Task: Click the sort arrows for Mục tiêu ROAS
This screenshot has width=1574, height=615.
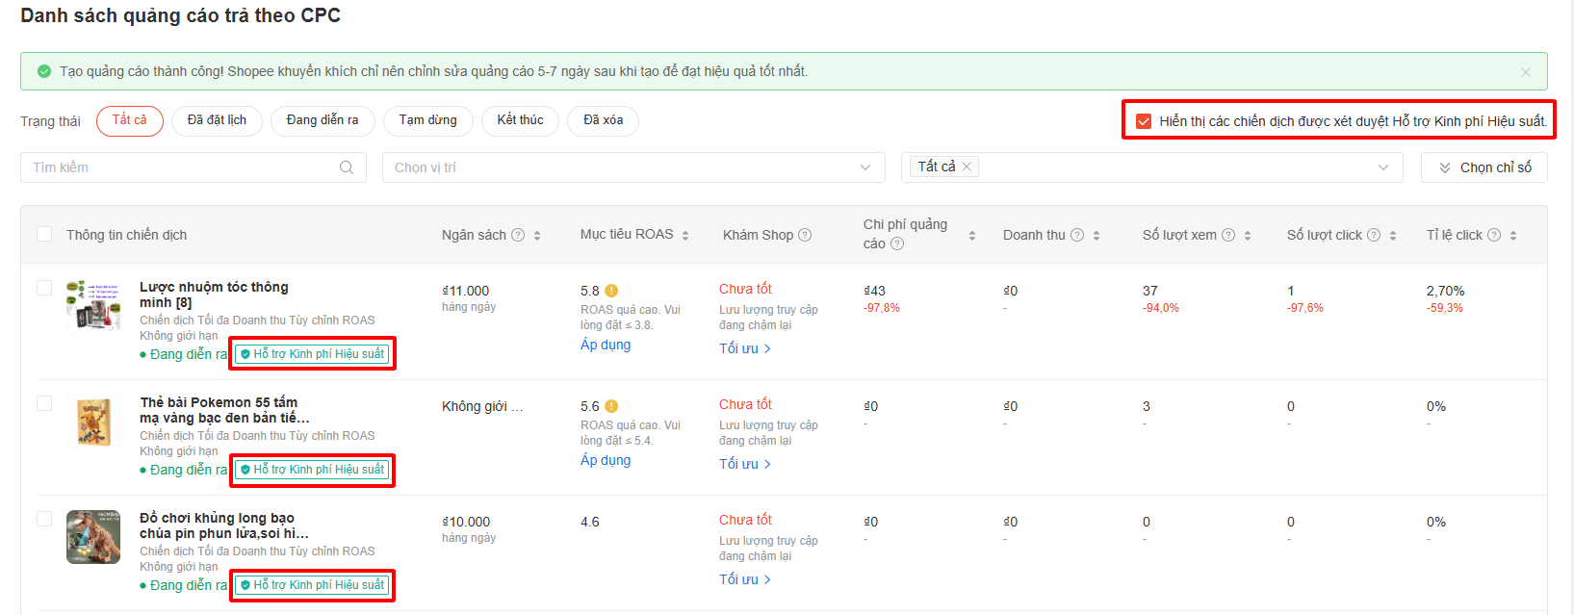Action: pos(685,235)
